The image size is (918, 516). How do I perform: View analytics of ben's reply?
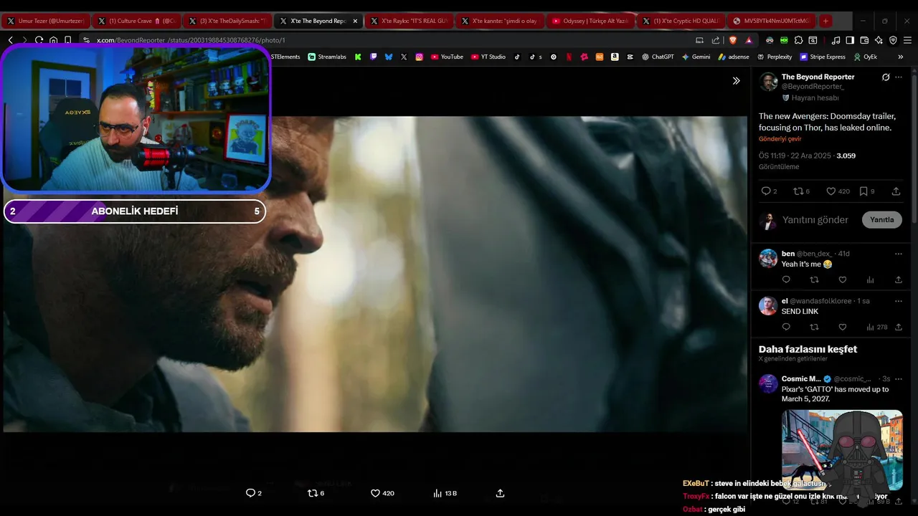coord(871,279)
